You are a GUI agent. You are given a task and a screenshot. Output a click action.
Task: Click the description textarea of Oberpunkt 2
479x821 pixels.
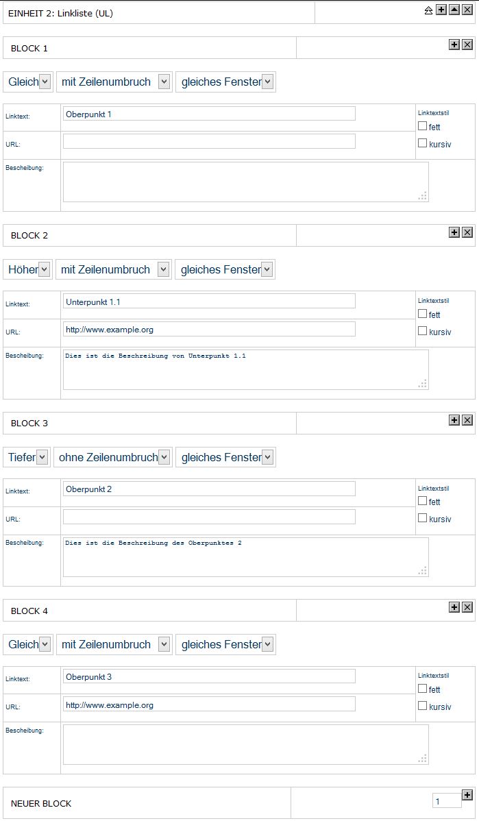[x=246, y=557]
